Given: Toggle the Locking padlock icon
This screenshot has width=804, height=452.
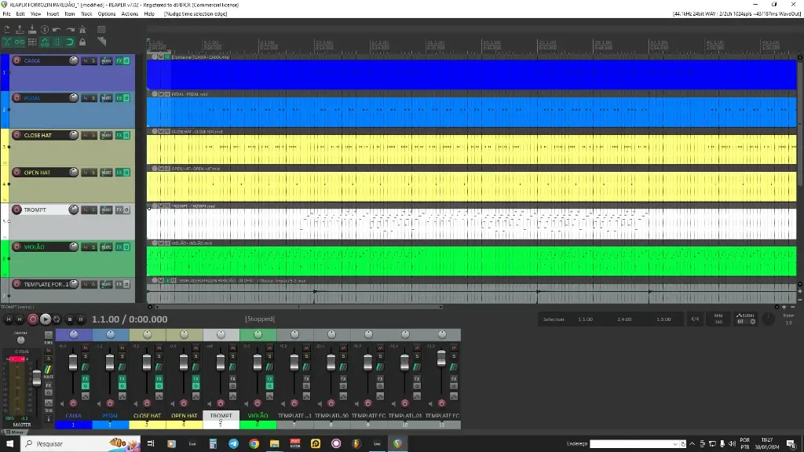Looking at the screenshot, I should click(x=82, y=42).
